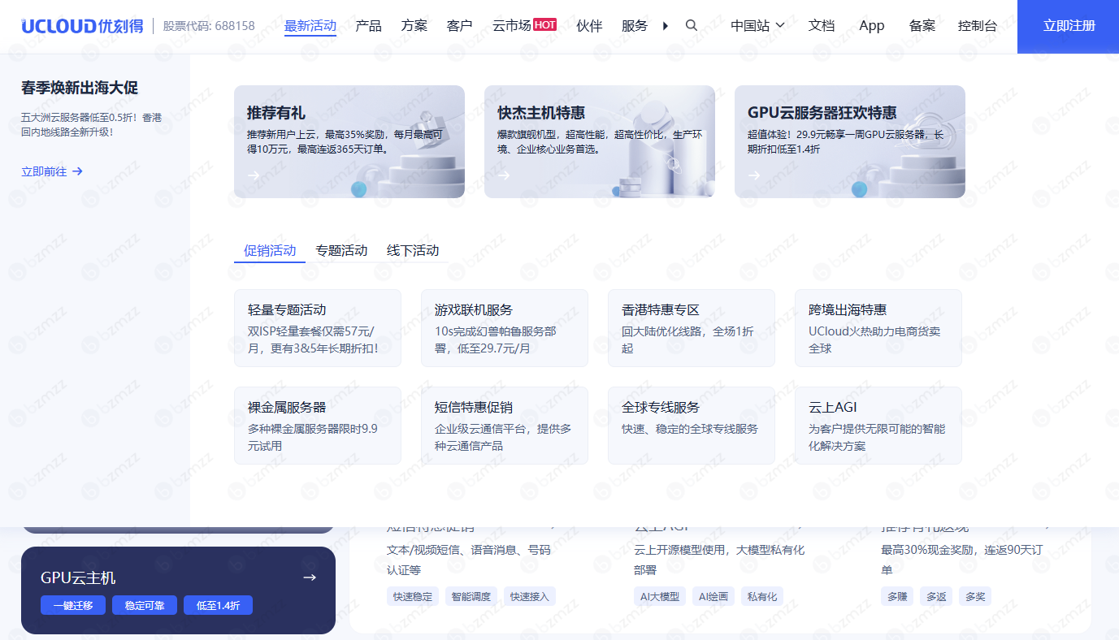
Task: Open the 备案 link
Action: [x=922, y=26]
